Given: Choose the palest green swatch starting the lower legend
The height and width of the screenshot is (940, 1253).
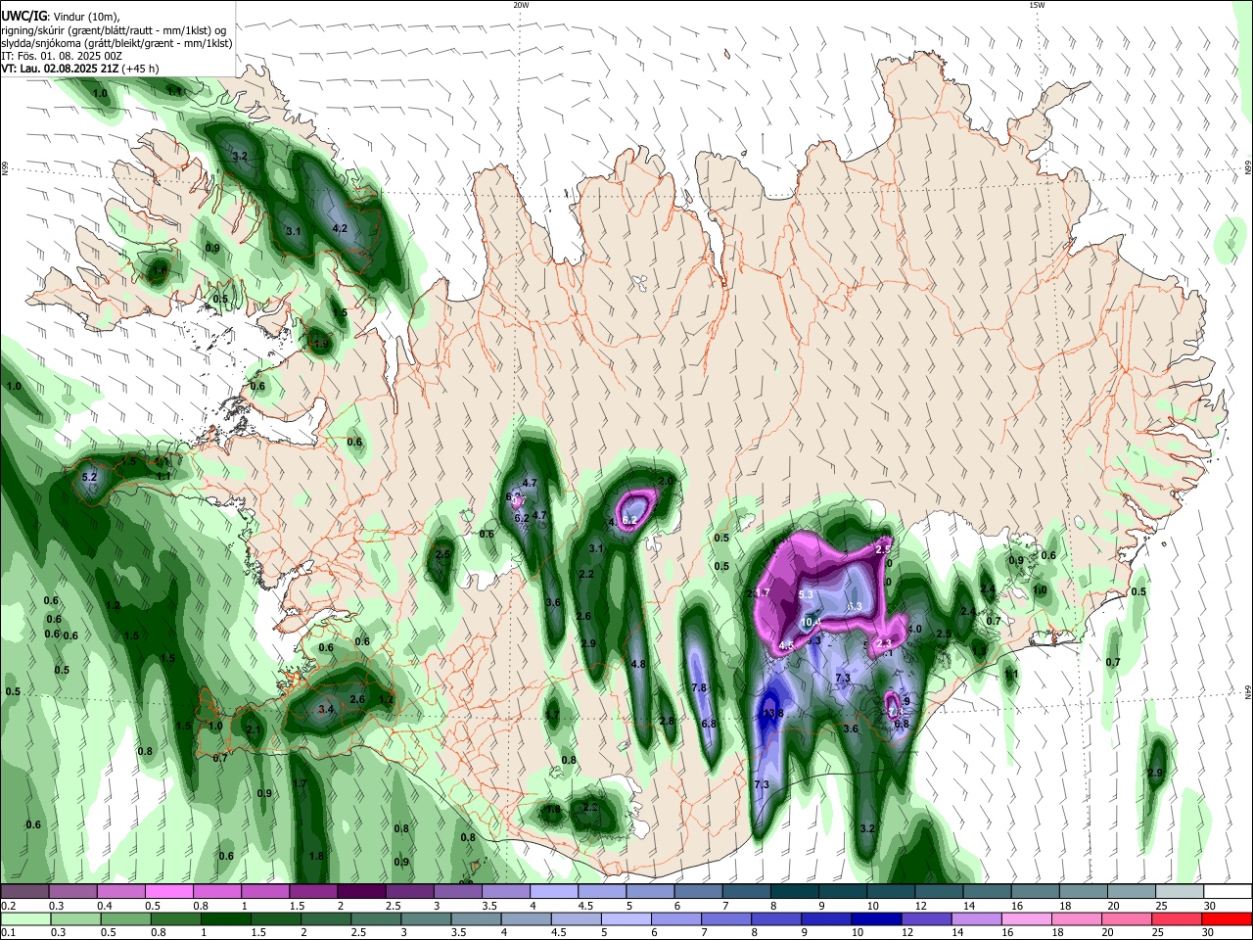Looking at the screenshot, I should click(x=26, y=918).
